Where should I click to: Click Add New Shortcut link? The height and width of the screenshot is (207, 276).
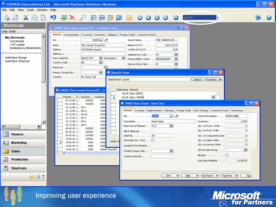tap(17, 61)
